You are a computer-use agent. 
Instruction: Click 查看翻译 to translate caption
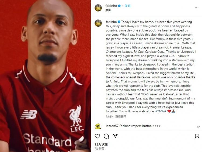point(121,116)
